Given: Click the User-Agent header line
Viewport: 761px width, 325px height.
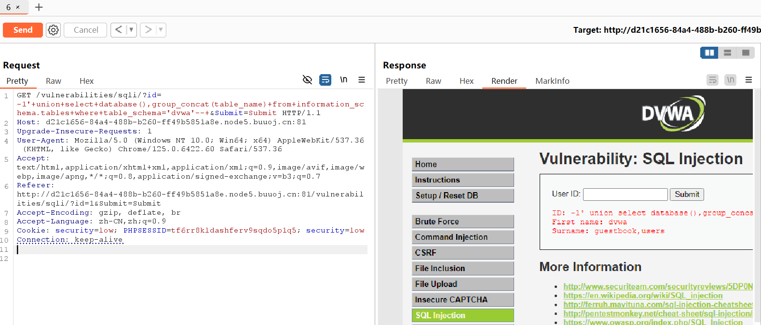Looking at the screenshot, I should coord(190,145).
